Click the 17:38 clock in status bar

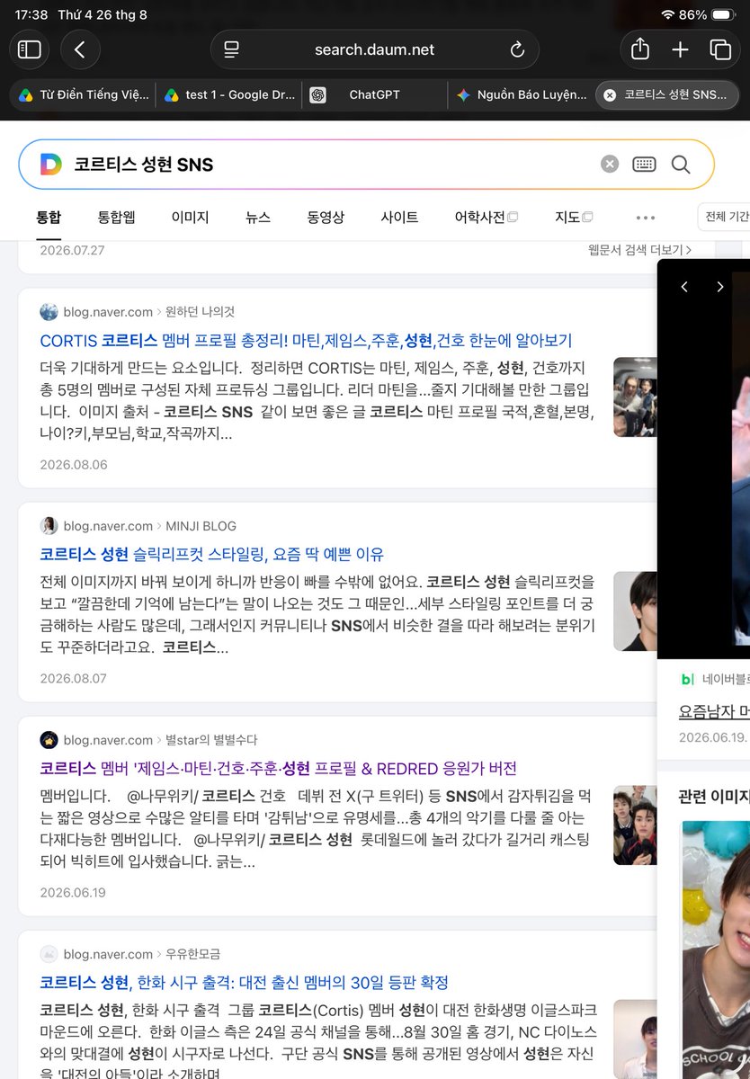tap(32, 14)
